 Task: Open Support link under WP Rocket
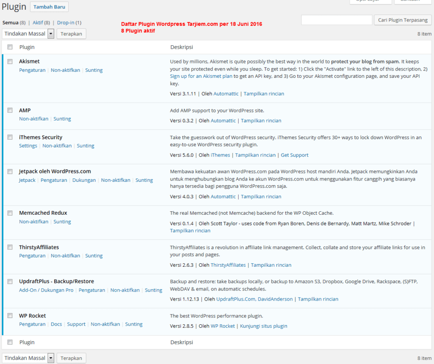(76, 324)
